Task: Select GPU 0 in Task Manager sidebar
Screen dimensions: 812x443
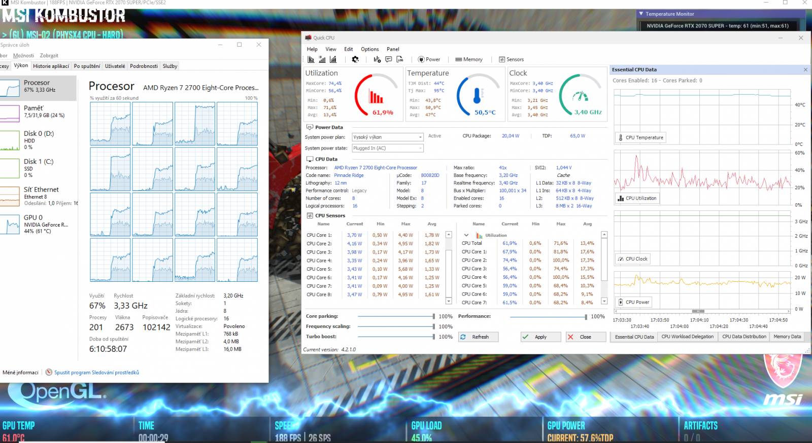Action: pyautogui.click(x=38, y=224)
